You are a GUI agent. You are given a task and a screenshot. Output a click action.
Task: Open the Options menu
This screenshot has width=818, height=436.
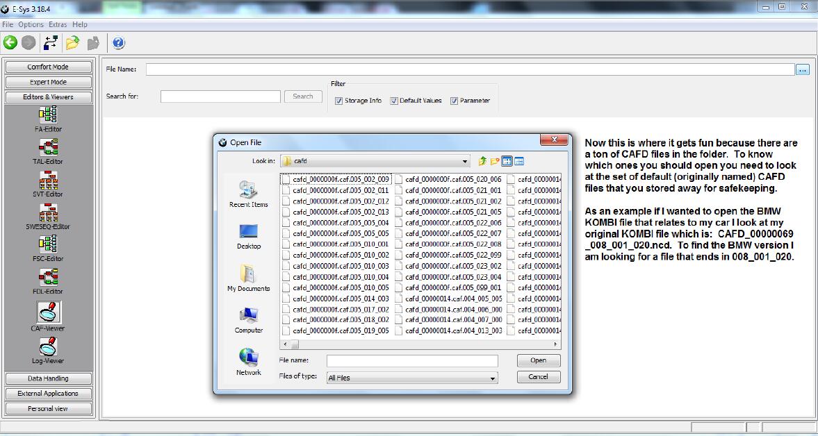(31, 24)
